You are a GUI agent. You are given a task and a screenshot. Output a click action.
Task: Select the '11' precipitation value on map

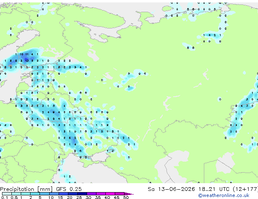tap(27, 54)
